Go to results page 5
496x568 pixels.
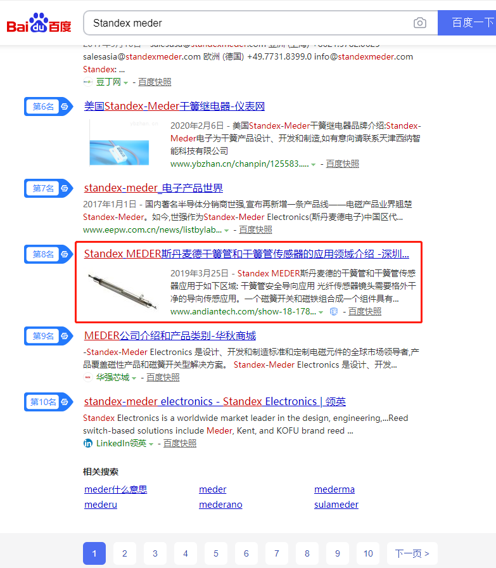(216, 553)
